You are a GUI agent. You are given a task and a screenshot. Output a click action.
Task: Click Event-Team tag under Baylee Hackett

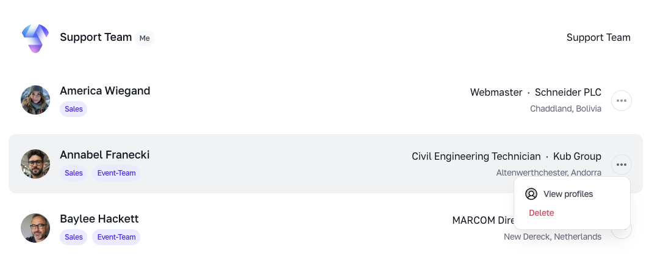tap(117, 237)
